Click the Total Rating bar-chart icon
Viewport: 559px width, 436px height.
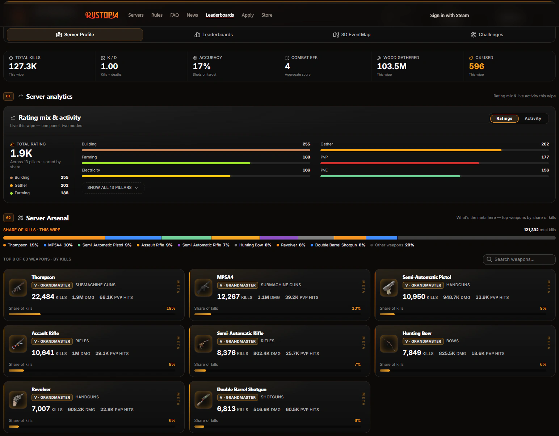(x=12, y=144)
